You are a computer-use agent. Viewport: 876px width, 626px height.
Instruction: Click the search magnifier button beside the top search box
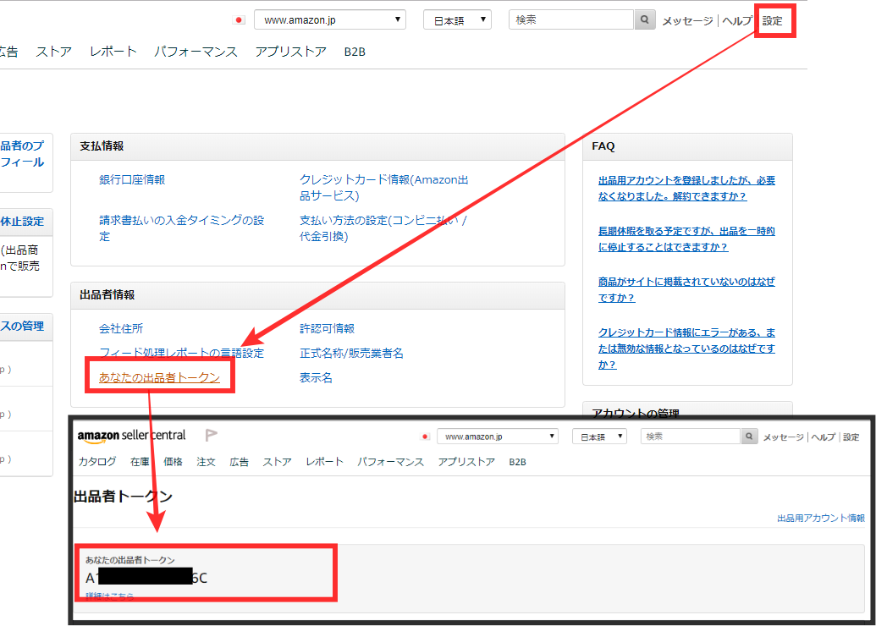point(646,19)
